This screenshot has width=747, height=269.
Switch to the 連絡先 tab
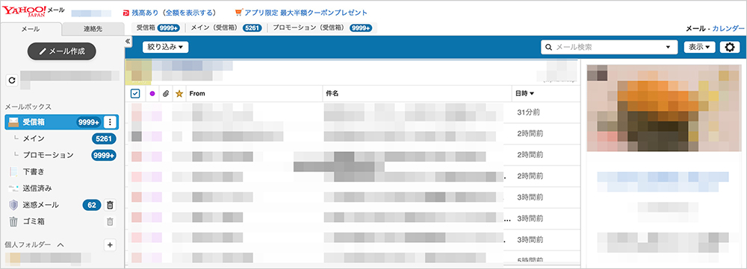(x=93, y=29)
